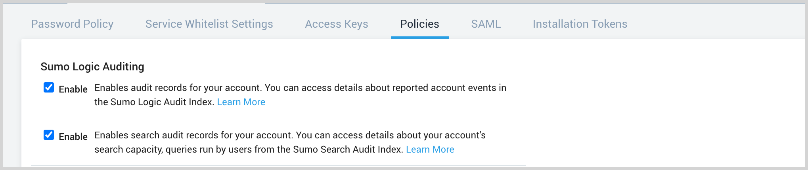Disable the search audit records checkbox
Image resolution: width=808 pixels, height=170 pixels.
pos(49,135)
